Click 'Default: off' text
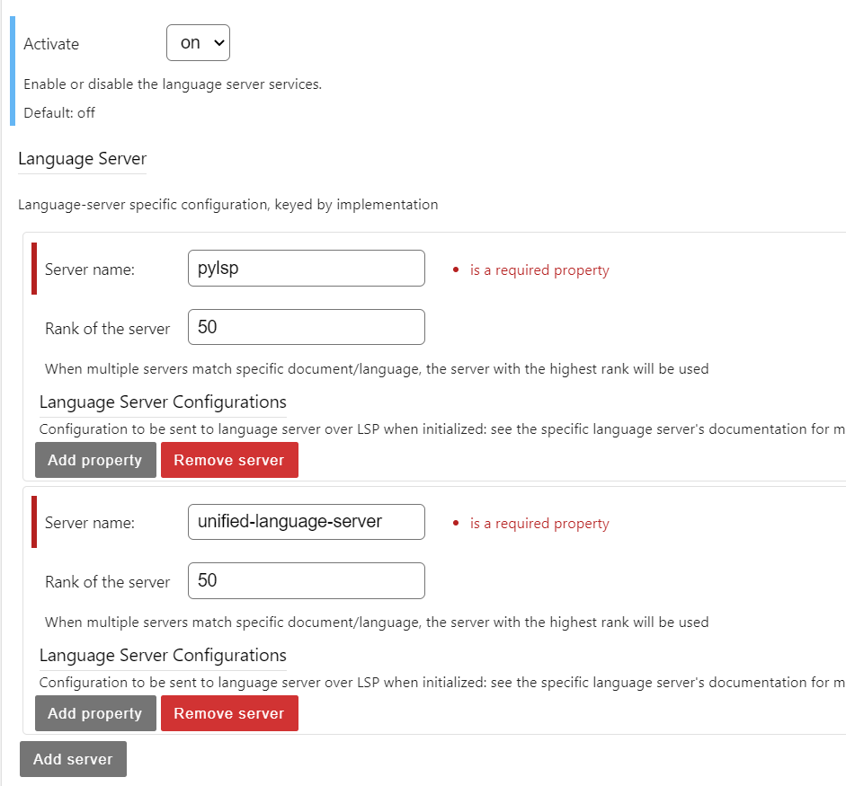Viewport: 846px width, 786px height. (59, 112)
